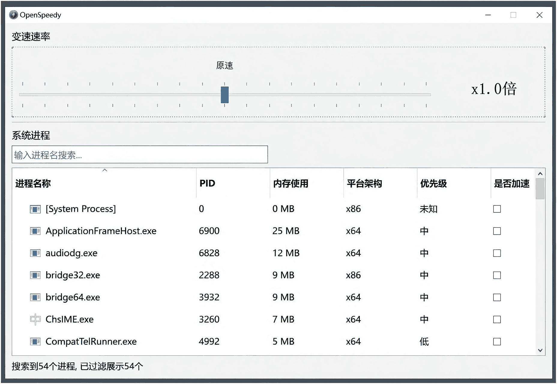Click the audiodg.exe process icon
The image size is (557, 384).
pos(35,253)
